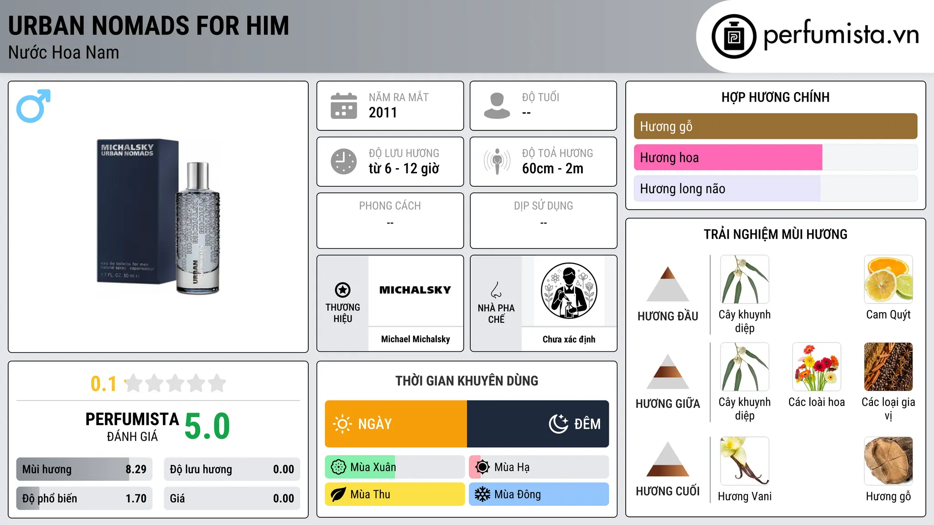Click the Hợp hương chính heading
934x525 pixels.
776,97
